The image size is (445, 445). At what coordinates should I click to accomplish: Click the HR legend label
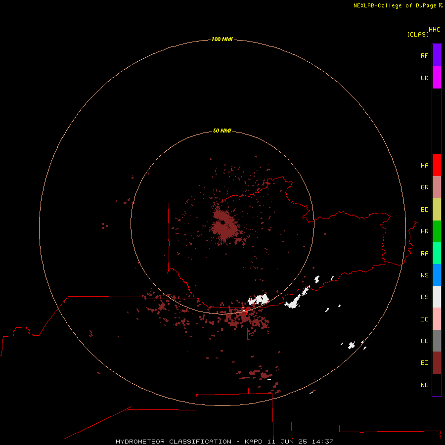(424, 231)
